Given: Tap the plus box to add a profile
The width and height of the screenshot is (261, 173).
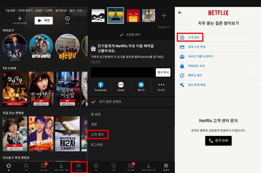Looking at the screenshot, I should click(164, 16).
